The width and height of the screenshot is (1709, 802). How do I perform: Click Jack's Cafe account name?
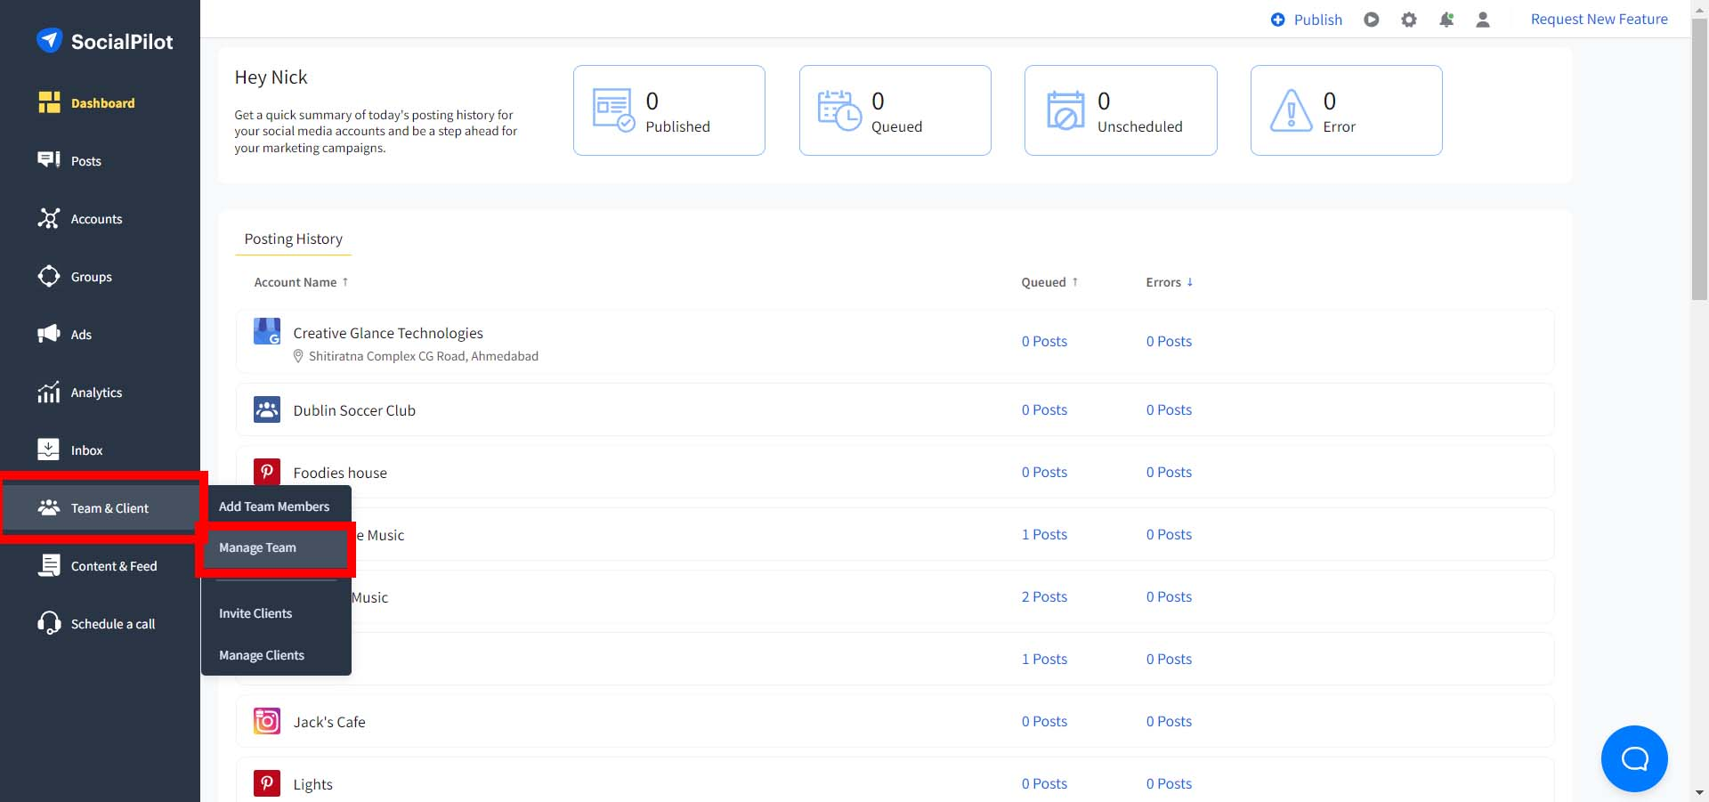pyautogui.click(x=329, y=722)
